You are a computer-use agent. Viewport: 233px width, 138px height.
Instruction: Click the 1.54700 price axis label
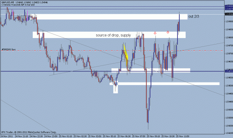229,54
